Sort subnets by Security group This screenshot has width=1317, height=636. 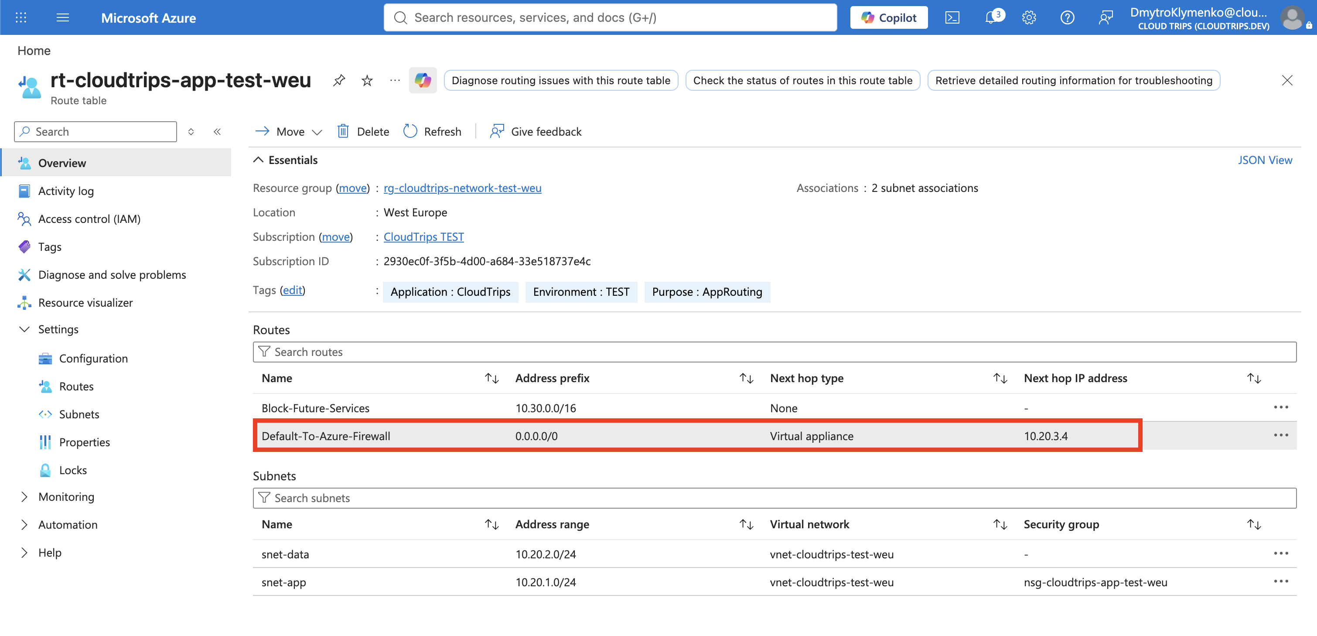tap(1254, 524)
